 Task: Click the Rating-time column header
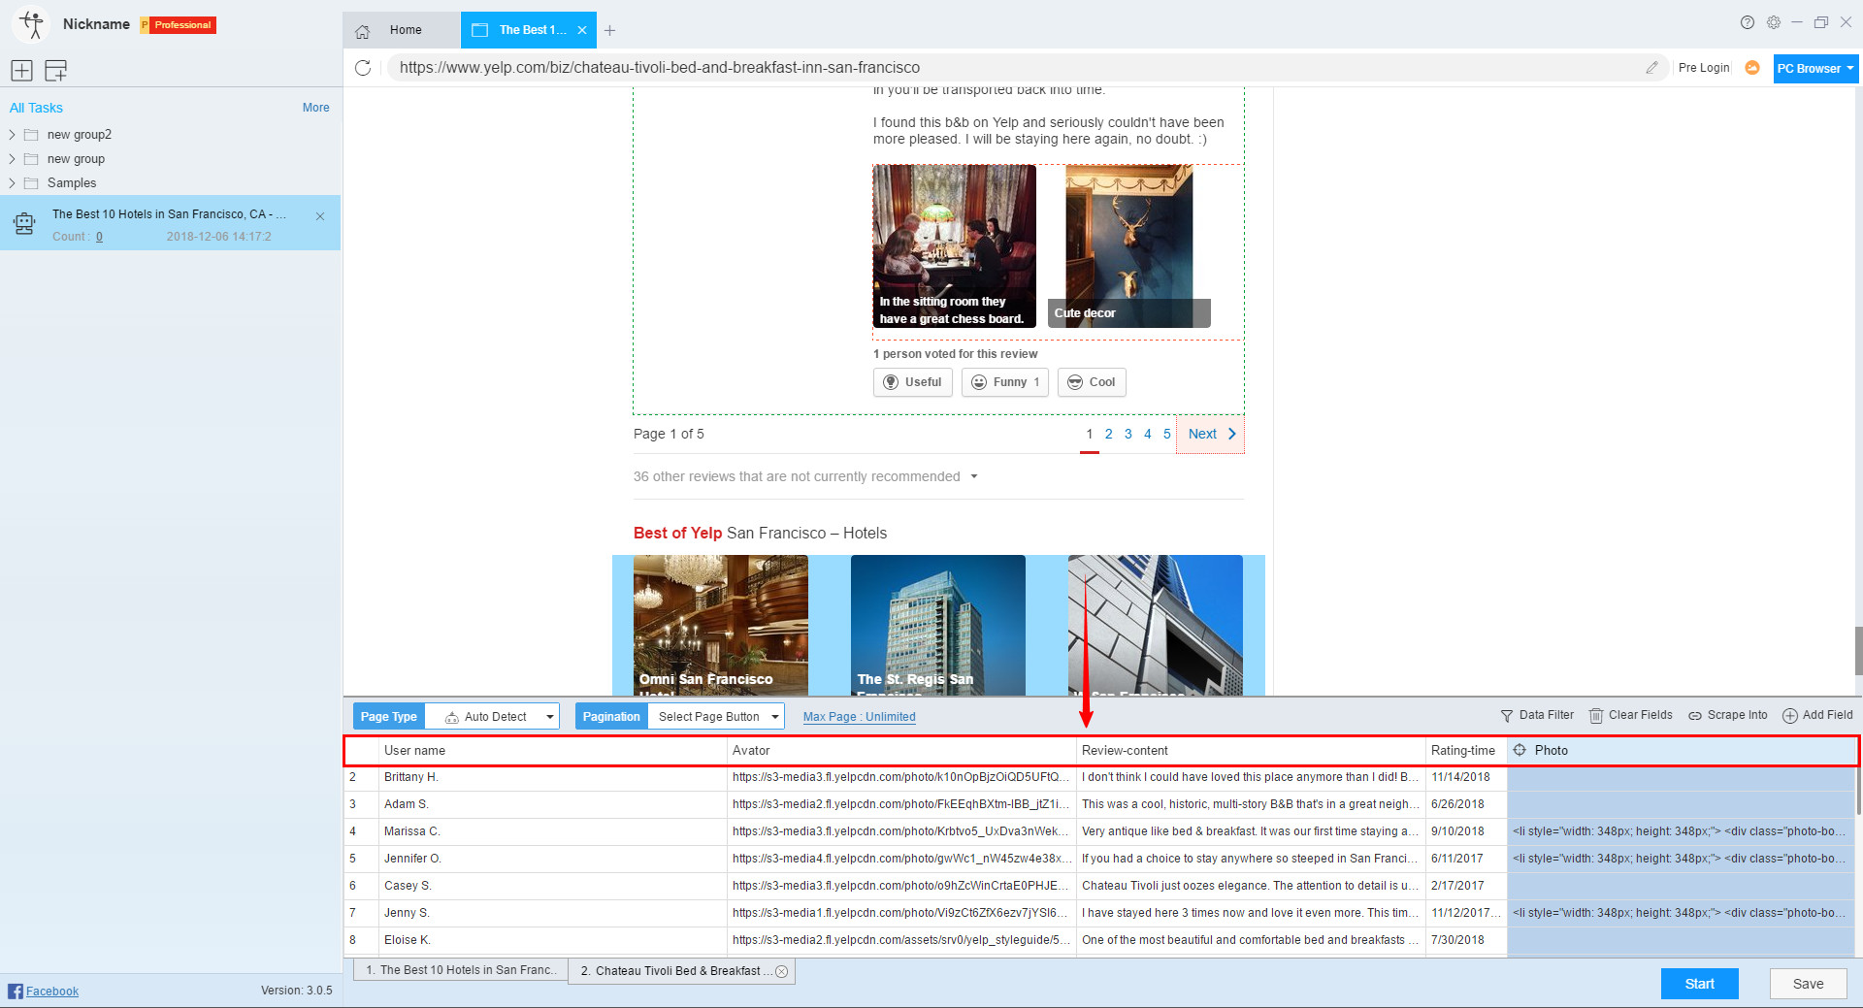tap(1465, 750)
